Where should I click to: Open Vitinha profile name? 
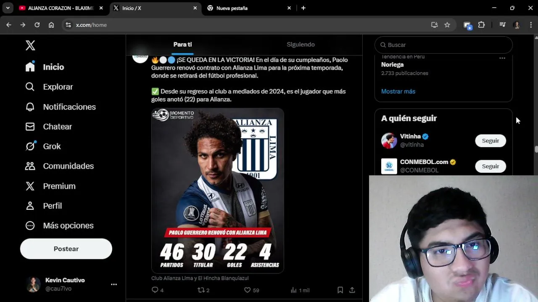[x=410, y=136]
